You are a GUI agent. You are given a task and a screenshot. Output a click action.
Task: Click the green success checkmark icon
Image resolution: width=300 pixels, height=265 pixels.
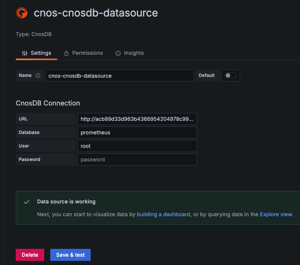click(x=27, y=202)
